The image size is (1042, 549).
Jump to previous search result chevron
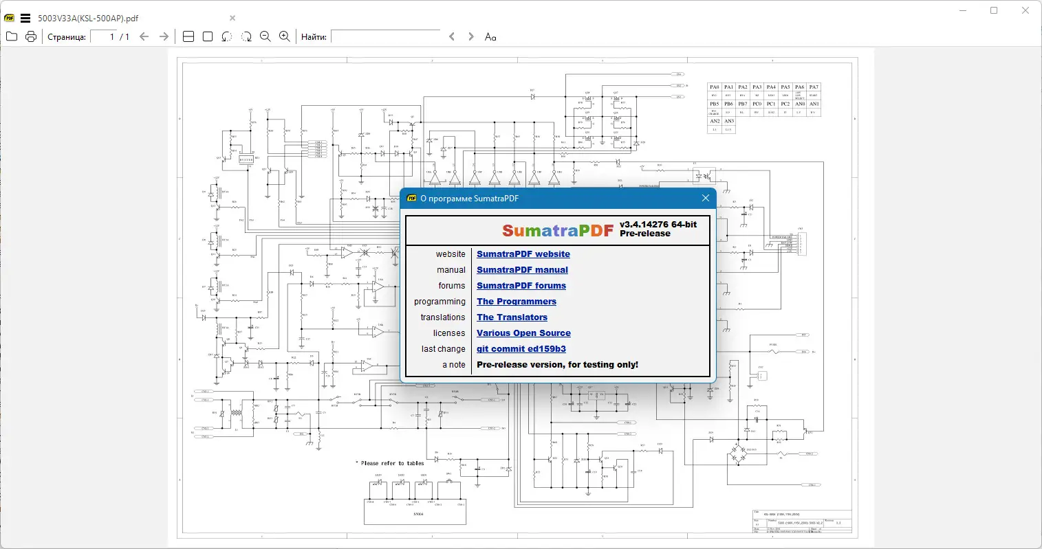coord(452,36)
